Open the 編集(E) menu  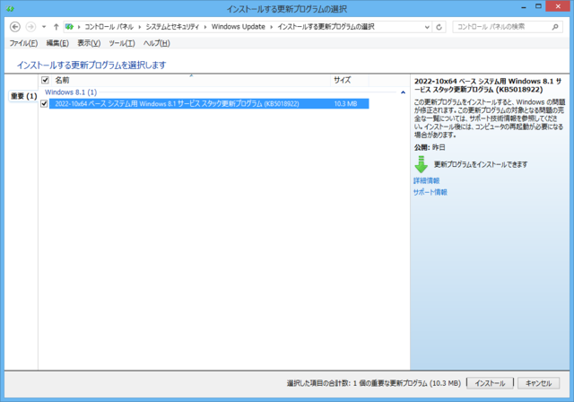click(57, 43)
